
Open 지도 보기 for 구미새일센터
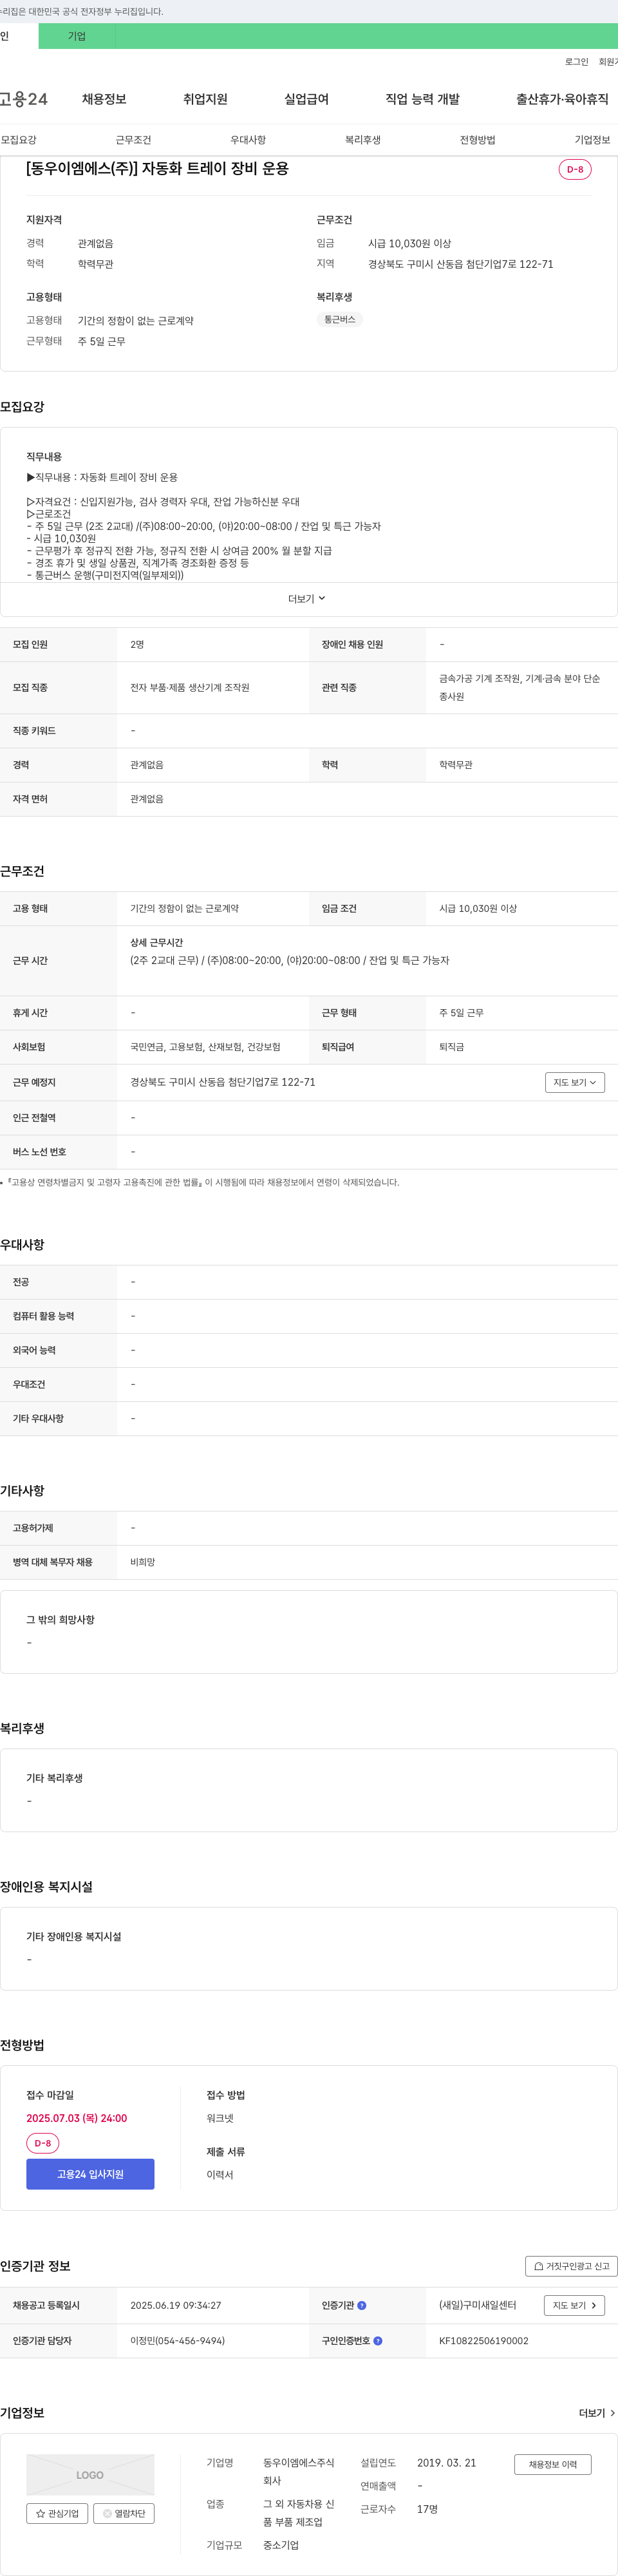(x=574, y=2305)
